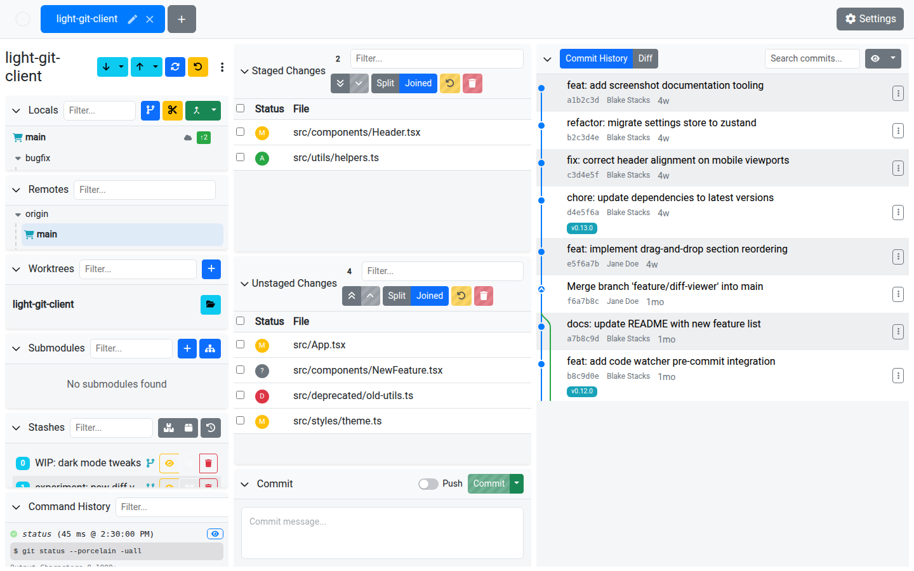Add a new submodule with plus icon
The width and height of the screenshot is (914, 571).
click(x=187, y=348)
